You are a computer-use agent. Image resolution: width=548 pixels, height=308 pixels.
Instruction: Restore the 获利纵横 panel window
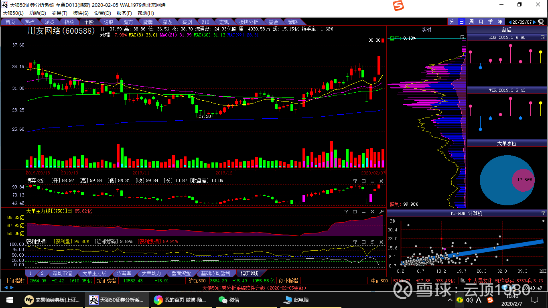372,242
